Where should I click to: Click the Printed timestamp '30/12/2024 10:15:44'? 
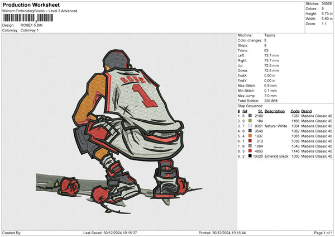[229, 233]
